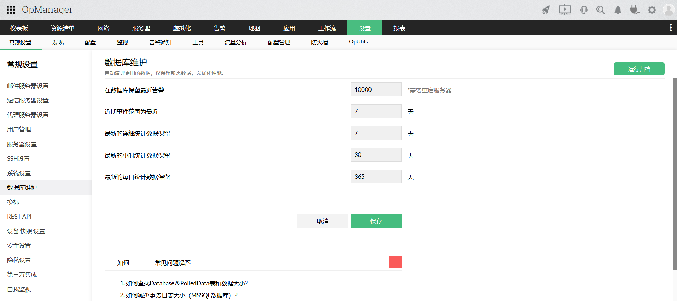Open the 配置 sub-tab
This screenshot has width=677, height=301.
90,42
